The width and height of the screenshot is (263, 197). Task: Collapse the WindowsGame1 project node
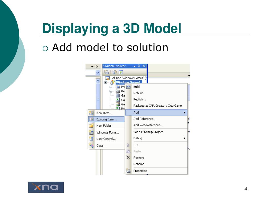(106, 82)
